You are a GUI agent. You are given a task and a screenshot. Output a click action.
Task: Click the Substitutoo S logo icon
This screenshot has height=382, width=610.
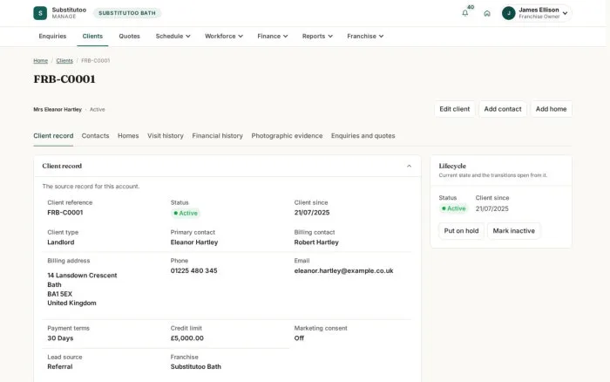(x=40, y=13)
